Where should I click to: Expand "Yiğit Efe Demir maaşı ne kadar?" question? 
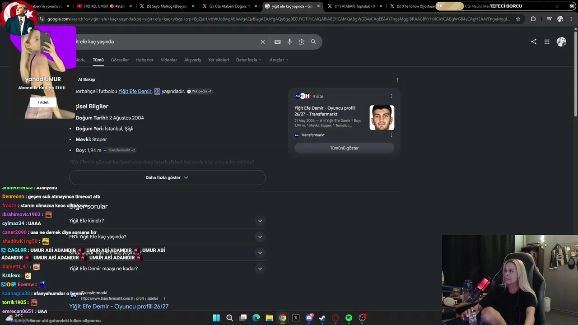167,269
